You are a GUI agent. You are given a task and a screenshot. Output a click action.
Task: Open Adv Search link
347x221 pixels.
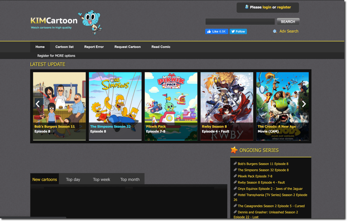click(289, 31)
